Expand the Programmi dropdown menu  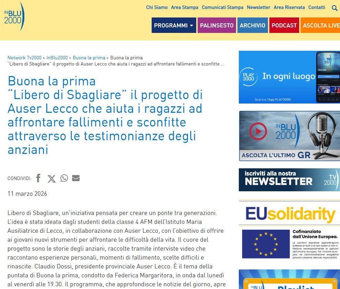[174, 25]
